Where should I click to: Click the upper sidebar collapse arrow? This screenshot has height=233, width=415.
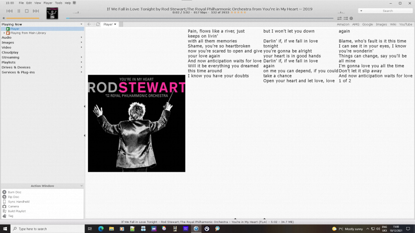click(84, 106)
